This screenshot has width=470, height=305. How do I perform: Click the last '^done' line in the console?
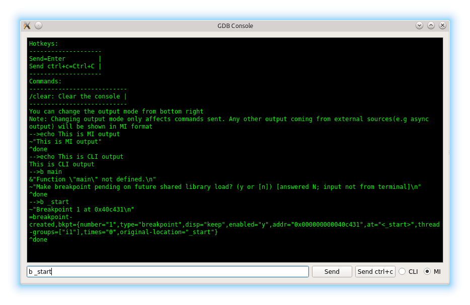pos(38,240)
